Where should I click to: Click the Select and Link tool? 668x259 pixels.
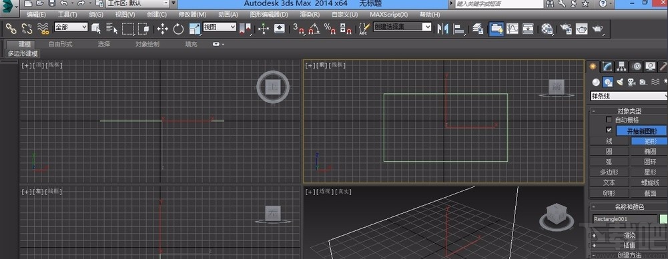pos(11,29)
